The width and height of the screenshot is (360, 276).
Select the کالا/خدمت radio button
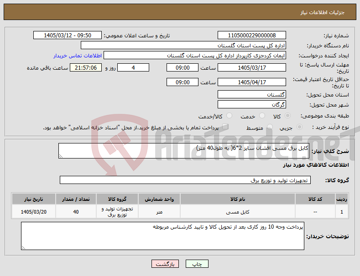click(229, 116)
